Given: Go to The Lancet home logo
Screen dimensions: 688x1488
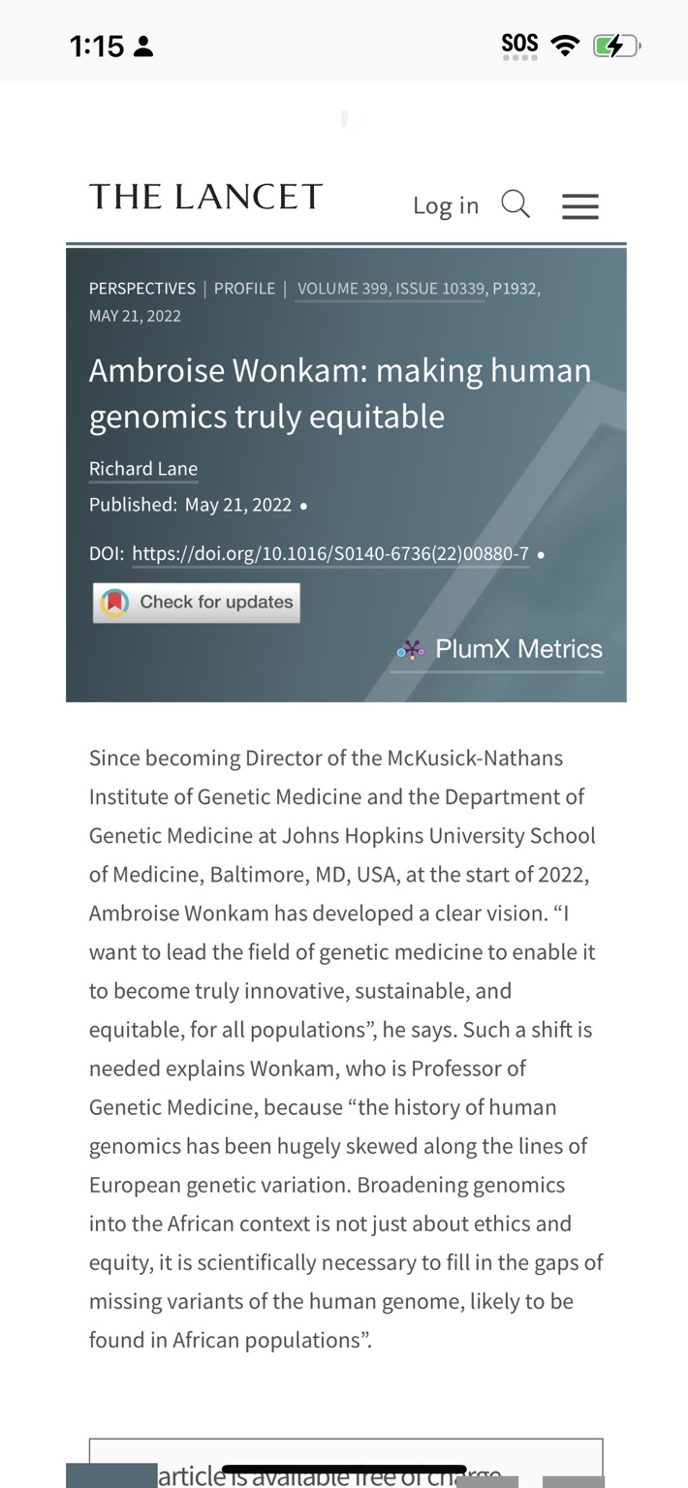Looking at the screenshot, I should pos(205,197).
